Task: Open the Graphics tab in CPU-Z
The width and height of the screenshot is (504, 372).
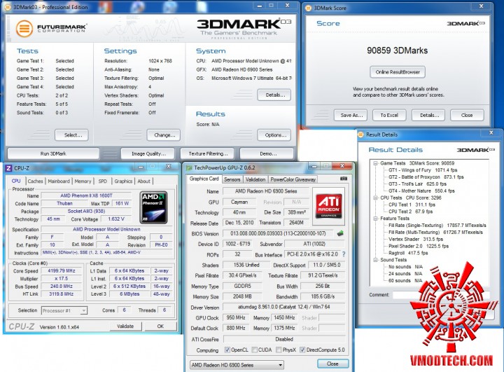Action: coord(123,181)
